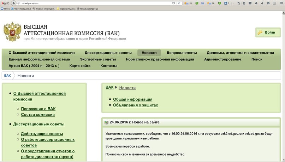Open the mail envelope toolbar icon
This screenshot has width=285, height=162.
pyautogui.click(x=203, y=3)
